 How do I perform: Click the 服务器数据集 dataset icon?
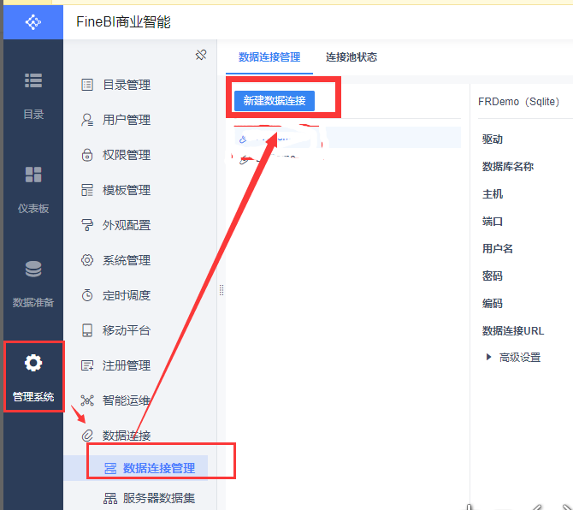coord(110,498)
